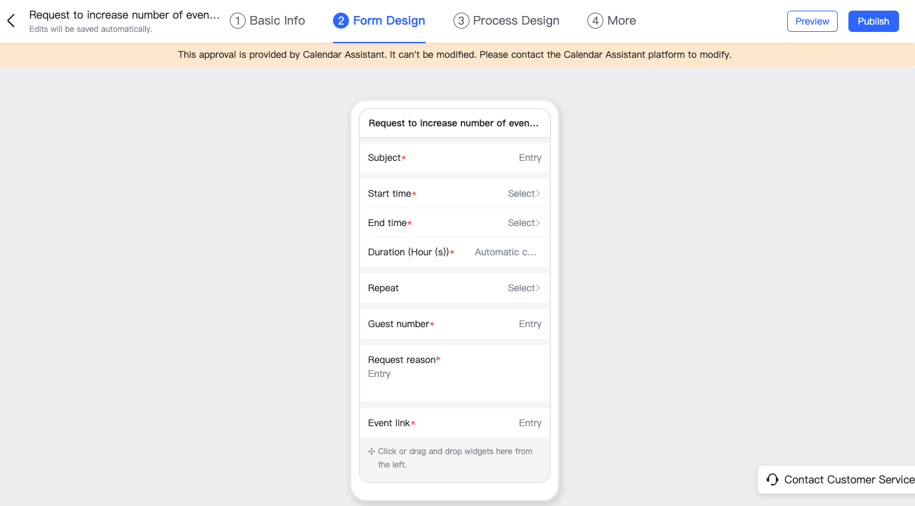Click the Preview button

[812, 21]
